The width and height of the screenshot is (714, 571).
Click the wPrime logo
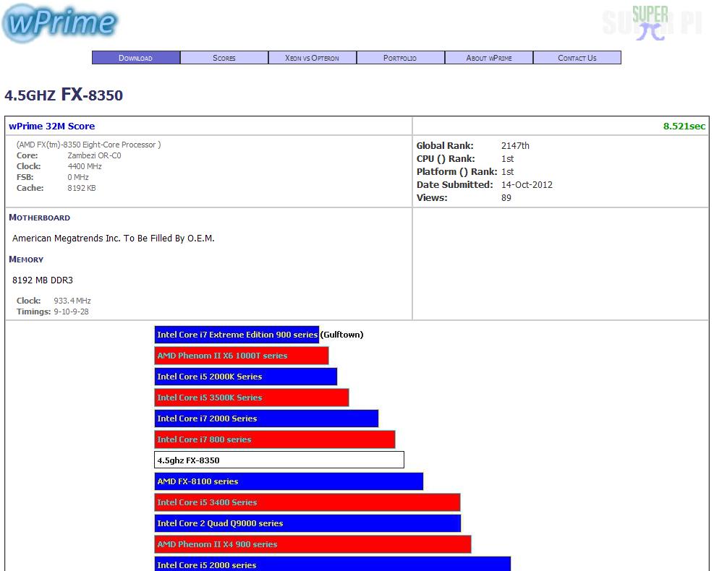pyautogui.click(x=60, y=23)
